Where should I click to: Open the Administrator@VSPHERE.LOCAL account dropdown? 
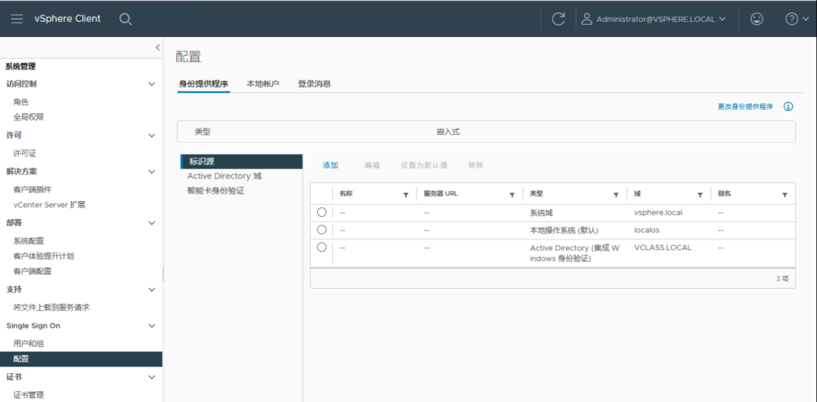pos(654,19)
